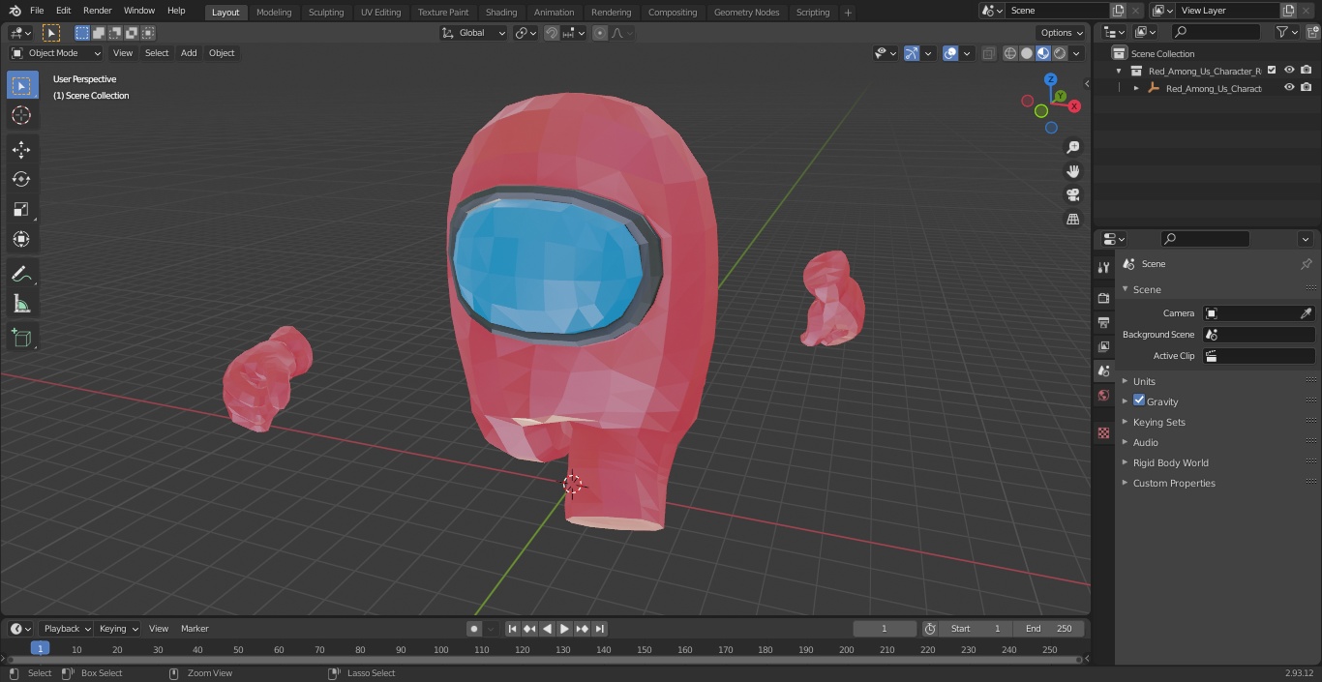Screen dimensions: 1322x682
Task: Select the Cursor tool in the left toolbar
Action: click(21, 115)
